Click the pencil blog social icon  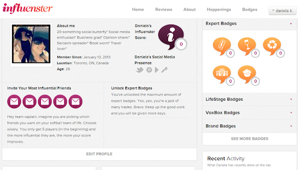point(164,70)
